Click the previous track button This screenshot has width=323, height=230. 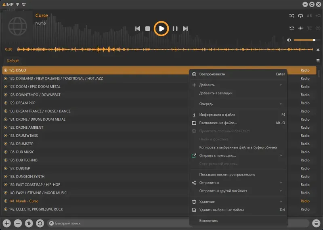(138, 29)
